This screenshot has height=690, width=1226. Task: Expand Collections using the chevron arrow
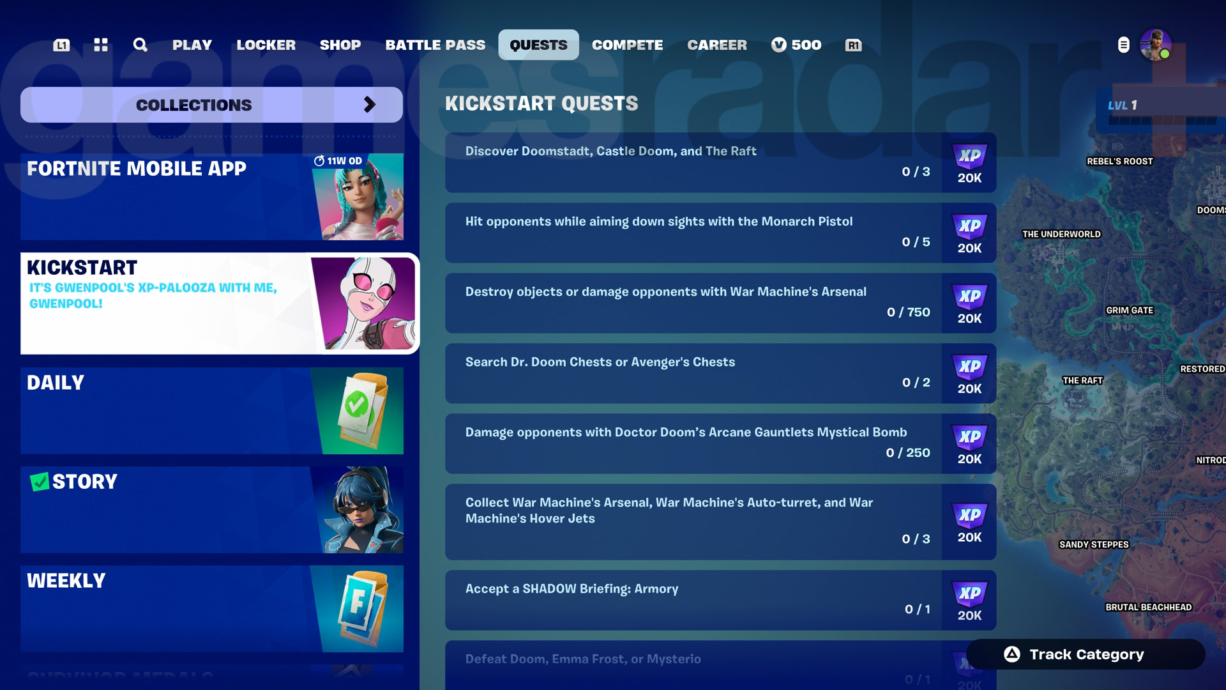pos(369,104)
